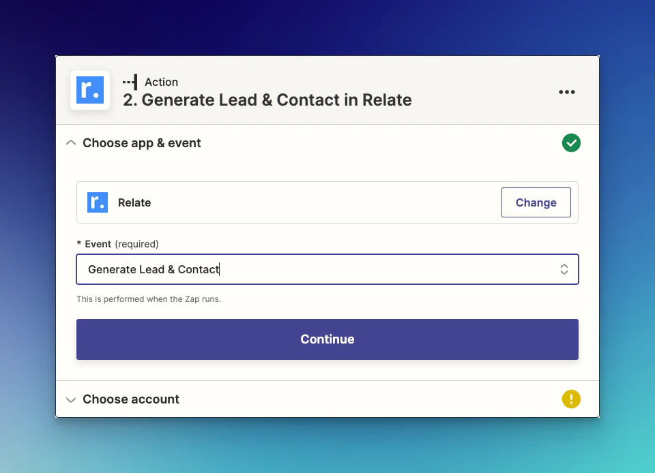The width and height of the screenshot is (655, 473).
Task: Click the Change app button
Action: (536, 202)
